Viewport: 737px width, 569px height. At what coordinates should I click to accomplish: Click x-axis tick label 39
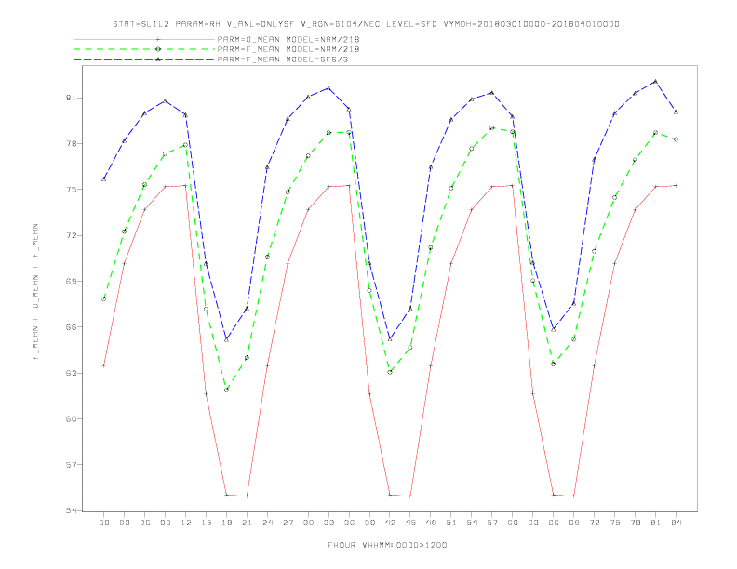(x=369, y=523)
